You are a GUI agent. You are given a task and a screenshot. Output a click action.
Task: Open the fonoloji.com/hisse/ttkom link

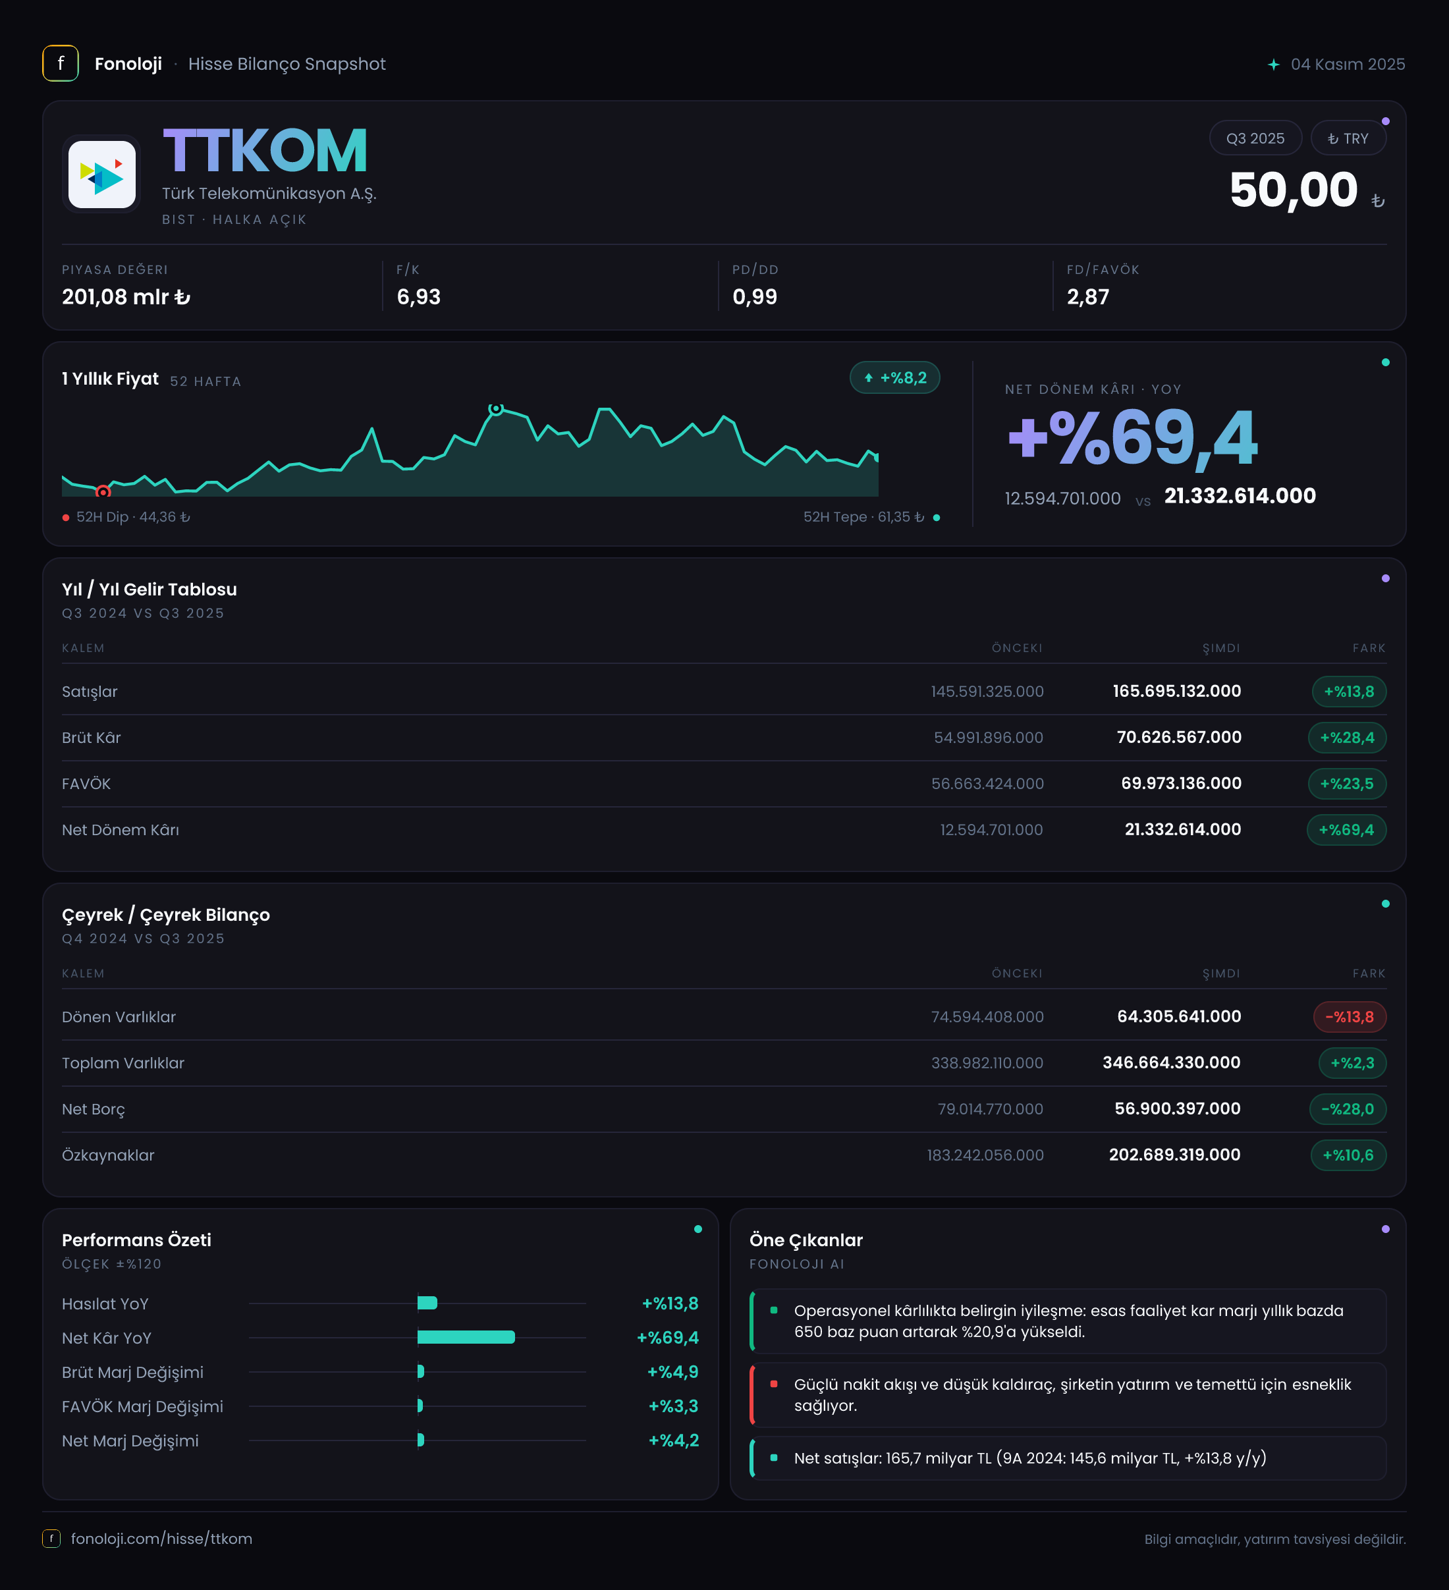tap(162, 1538)
